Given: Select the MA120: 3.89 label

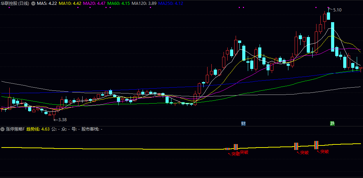Looking at the screenshot, I should pyautogui.click(x=144, y=3).
